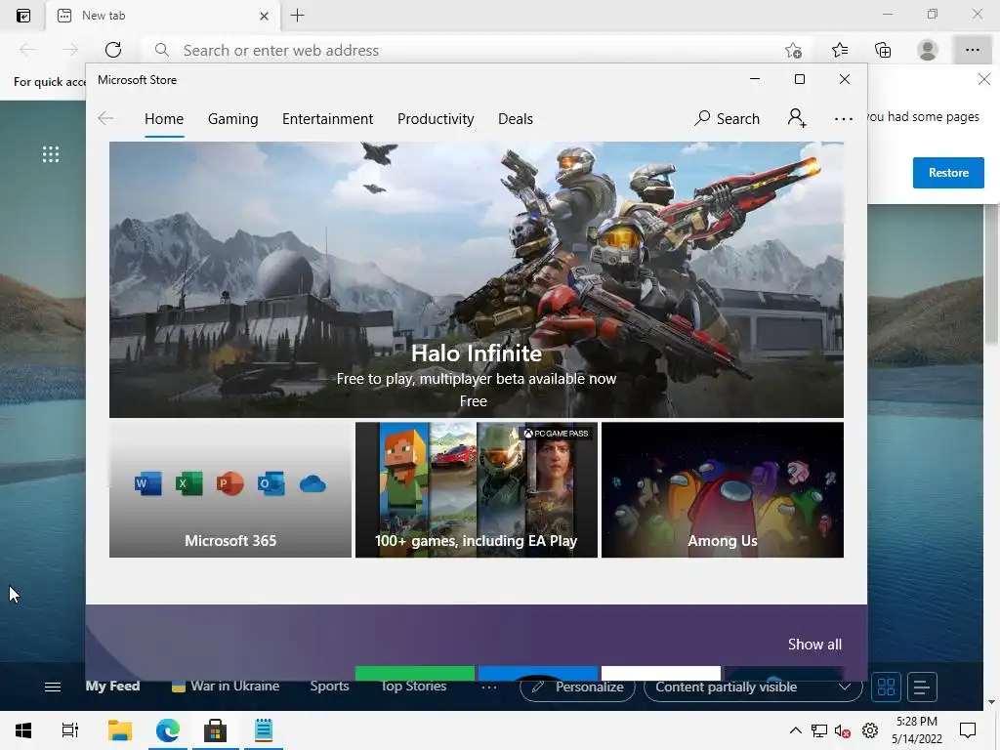Open the Microsoft 365 tile
Image resolution: width=1000 pixels, height=750 pixels.
pos(230,490)
